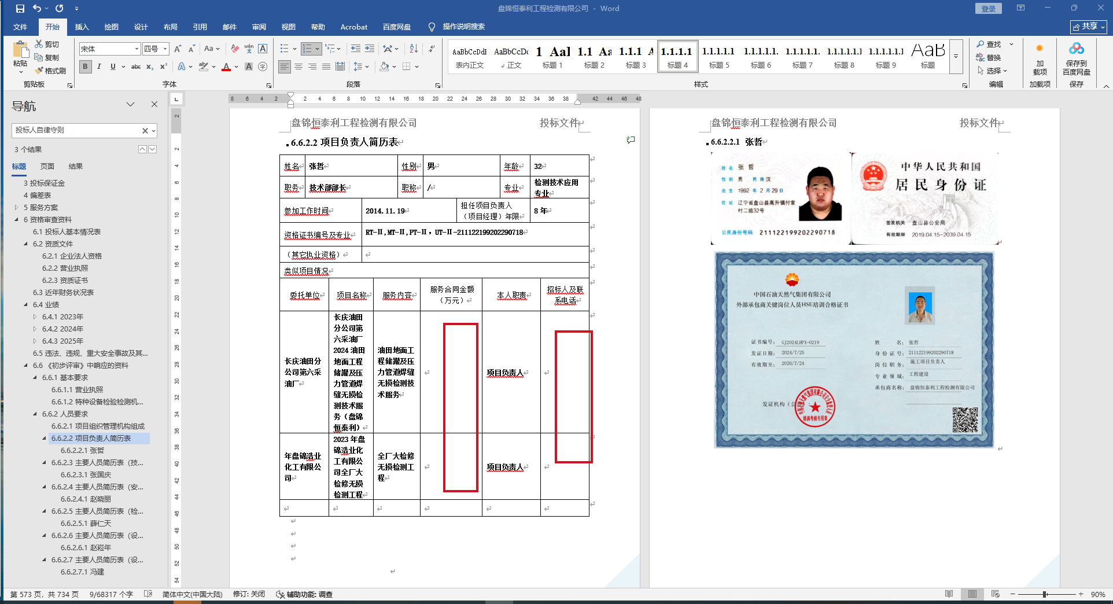
Task: Switch to read mode view in status bar
Action: click(949, 594)
